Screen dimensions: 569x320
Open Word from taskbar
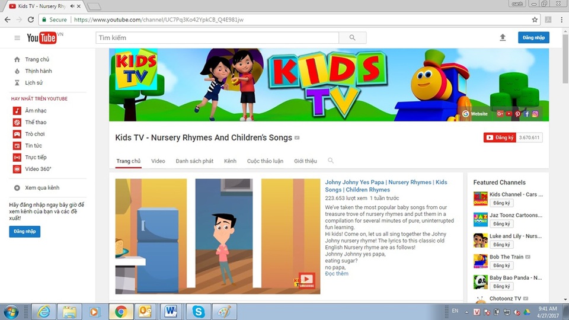coord(171,312)
